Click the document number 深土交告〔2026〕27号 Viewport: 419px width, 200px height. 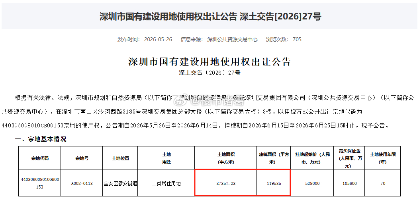[x=209, y=73]
